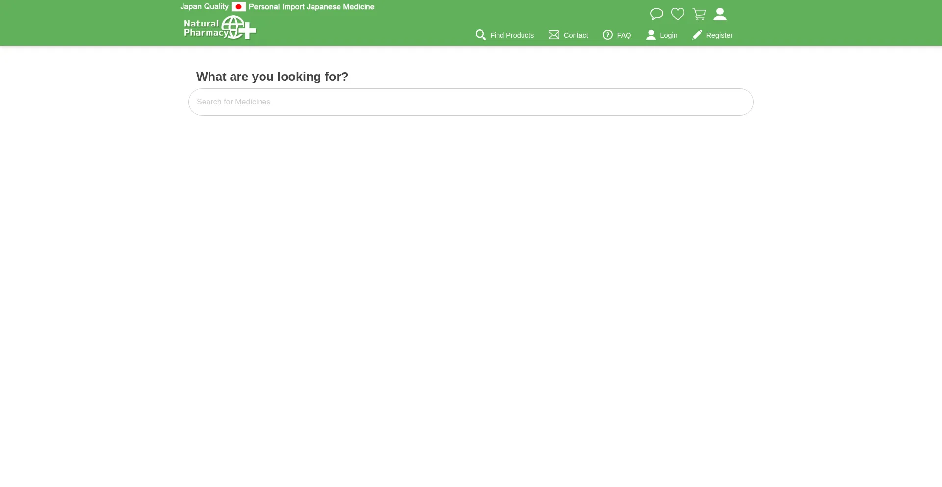This screenshot has height=487, width=942.
Task: Click the magnifying glass beside Find Products
Action: 481,35
